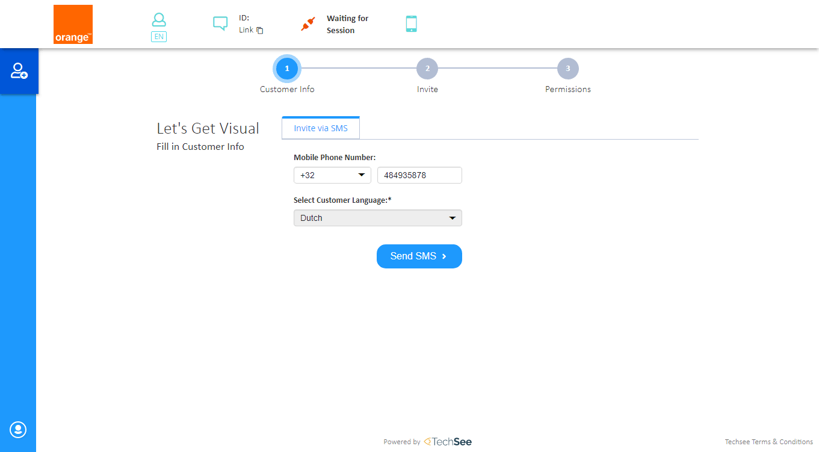
Task: Select step 1 Customer Info circle
Action: [287, 69]
